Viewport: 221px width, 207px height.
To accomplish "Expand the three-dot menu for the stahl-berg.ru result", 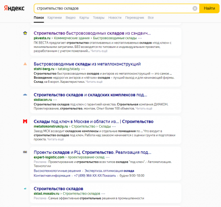I will click(83, 69).
